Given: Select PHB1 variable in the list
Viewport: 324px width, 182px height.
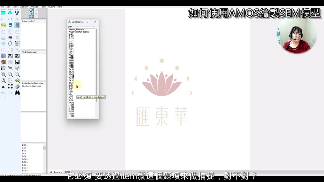Looking at the screenshot, I should click(x=71, y=101).
